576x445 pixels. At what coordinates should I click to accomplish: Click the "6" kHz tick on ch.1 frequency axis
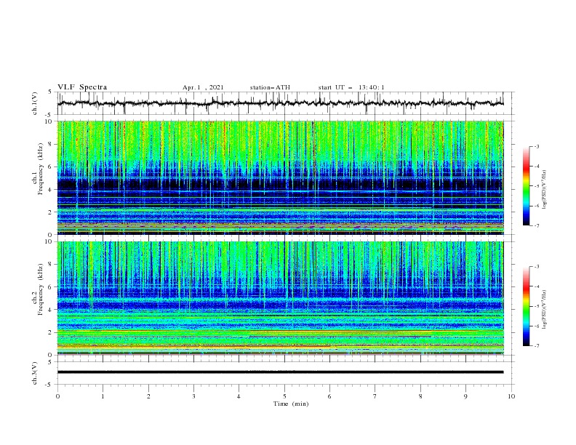coord(51,167)
